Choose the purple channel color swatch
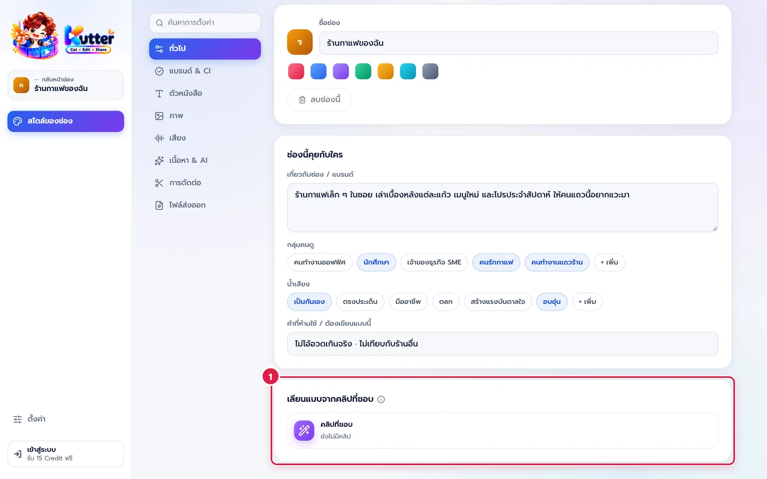The width and height of the screenshot is (767, 479). click(341, 71)
